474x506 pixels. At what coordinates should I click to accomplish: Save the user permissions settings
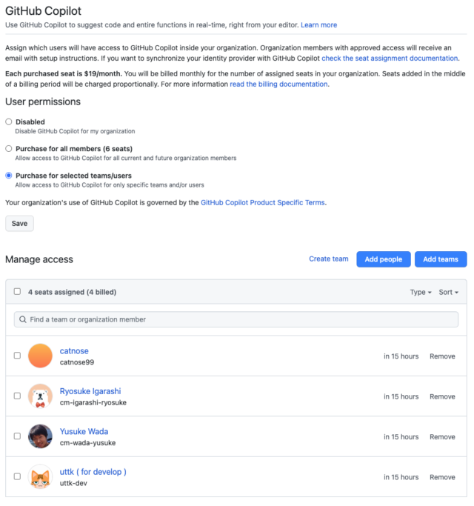point(19,223)
